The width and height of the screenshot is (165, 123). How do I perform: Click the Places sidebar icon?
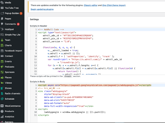(2, 78)
